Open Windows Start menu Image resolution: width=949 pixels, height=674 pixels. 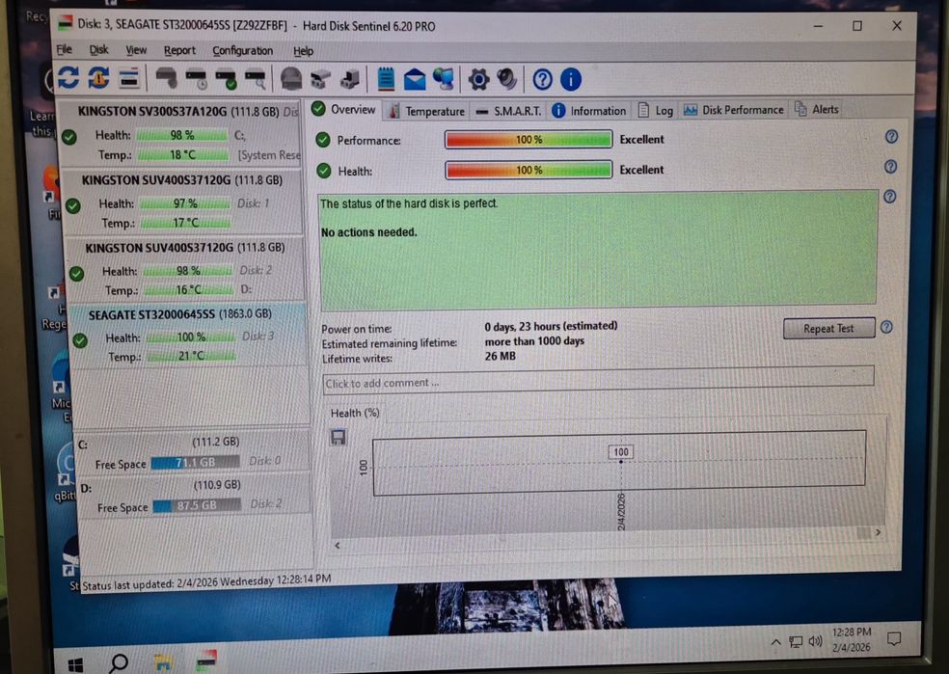click(x=75, y=665)
